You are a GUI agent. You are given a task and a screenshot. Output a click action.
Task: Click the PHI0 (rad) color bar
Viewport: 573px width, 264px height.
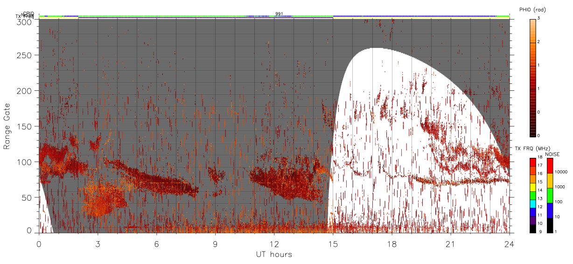tap(532, 77)
